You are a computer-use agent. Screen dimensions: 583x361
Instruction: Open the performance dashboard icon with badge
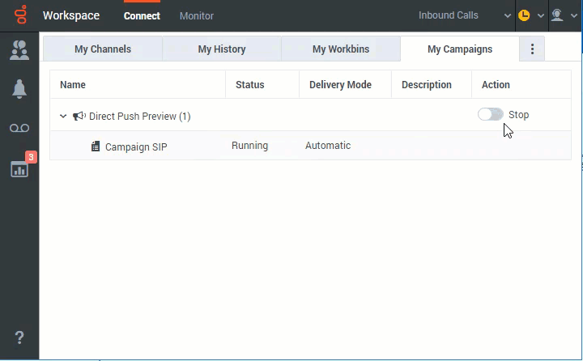pos(19,168)
